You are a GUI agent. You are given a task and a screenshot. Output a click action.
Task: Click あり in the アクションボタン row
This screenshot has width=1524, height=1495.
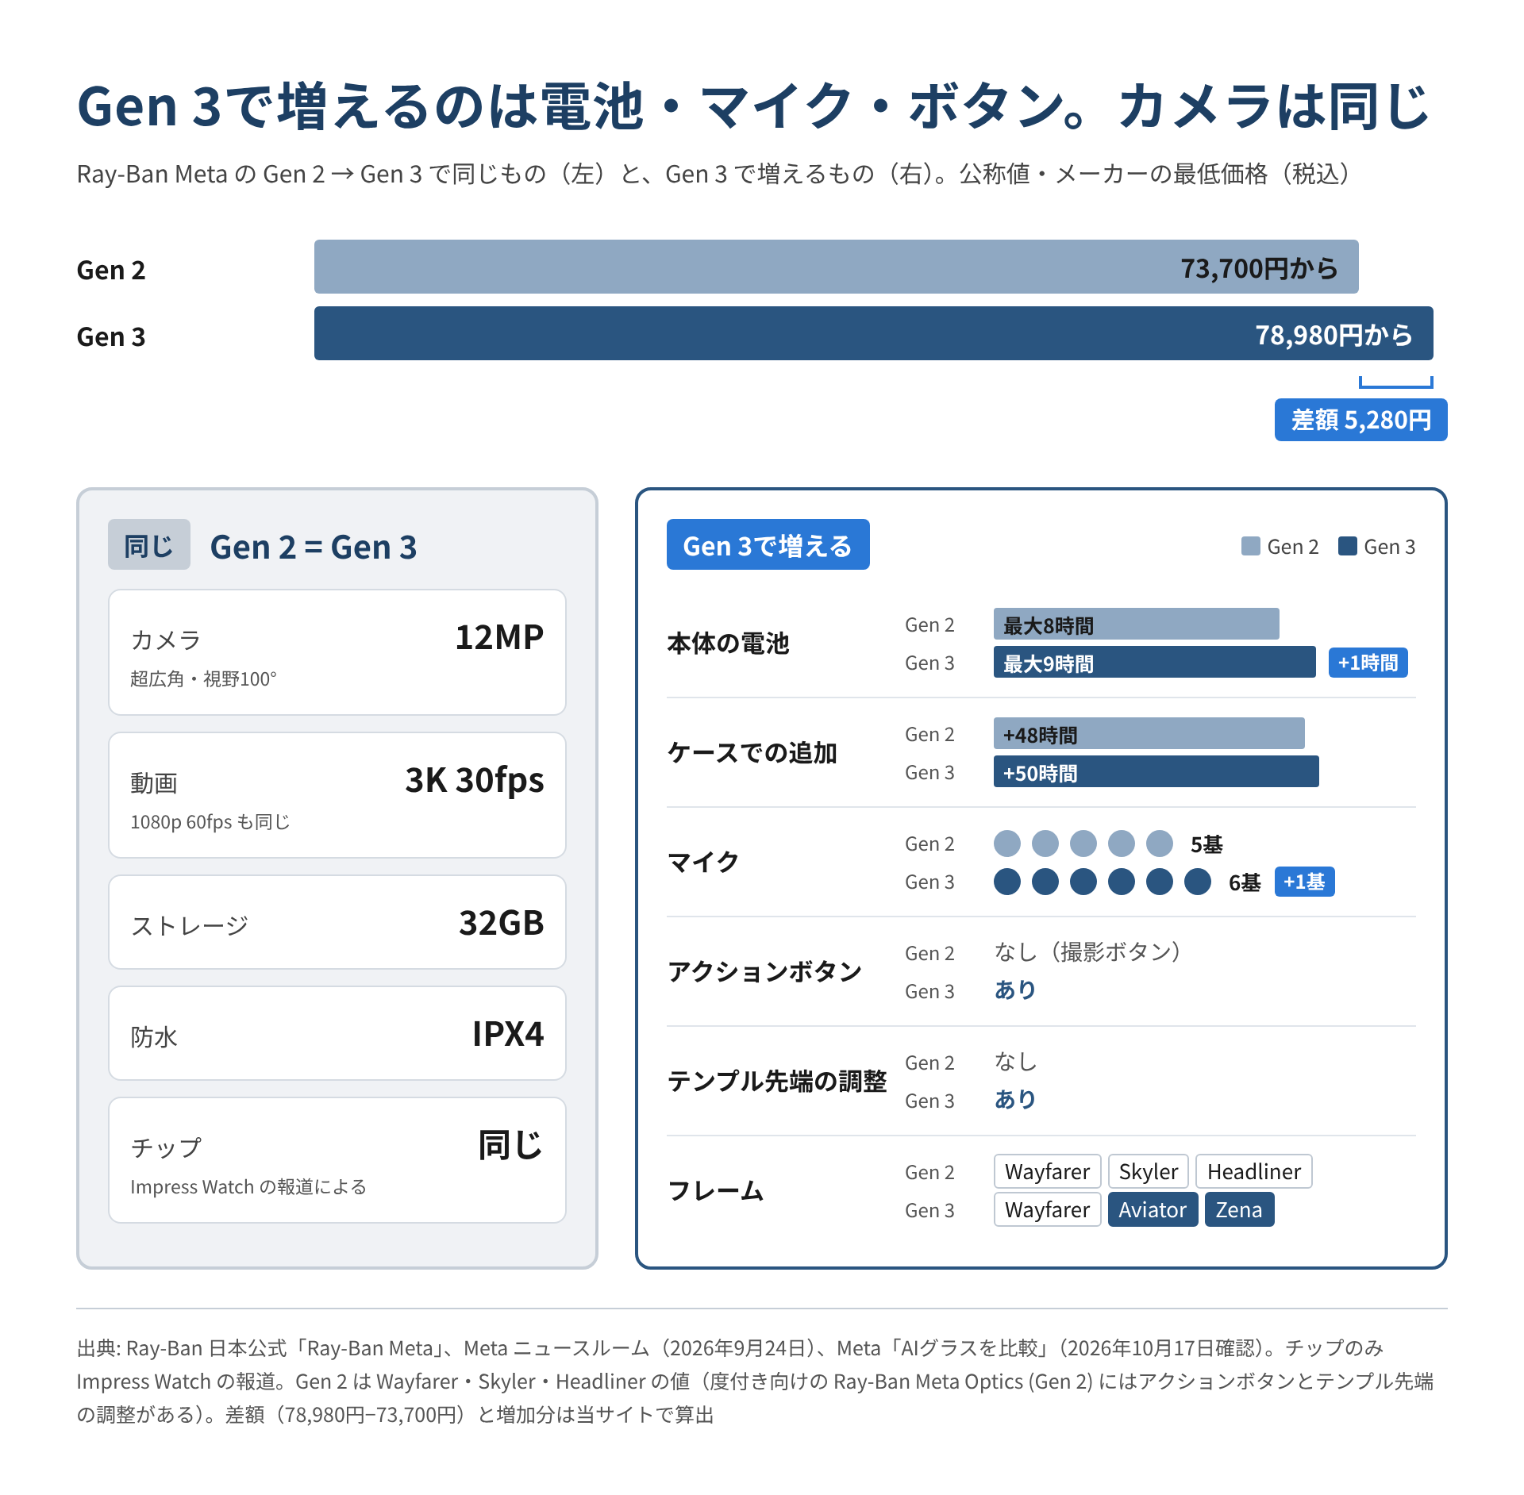[x=1015, y=990]
